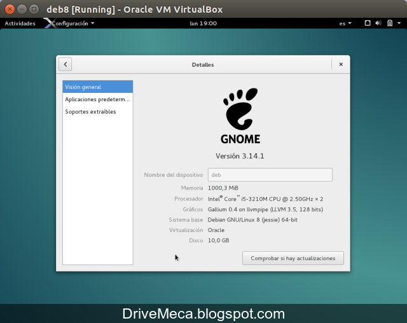Click the battery icon in the top bar
Viewport: 407px width, 323px height.
390,23
